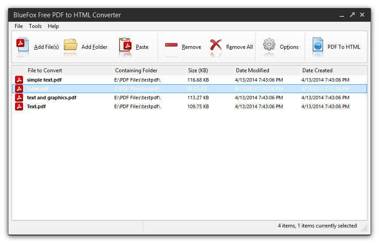Select the text and graphics.pdf row
Viewport: 379px width, 243px height.
(x=189, y=98)
